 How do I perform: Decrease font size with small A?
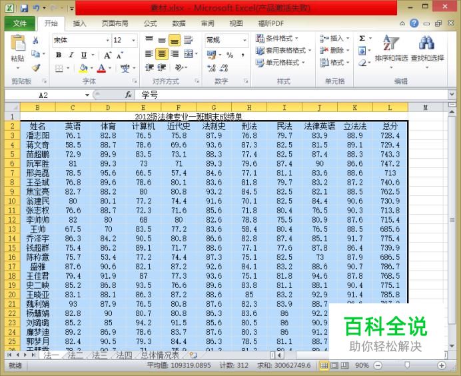click(x=120, y=55)
